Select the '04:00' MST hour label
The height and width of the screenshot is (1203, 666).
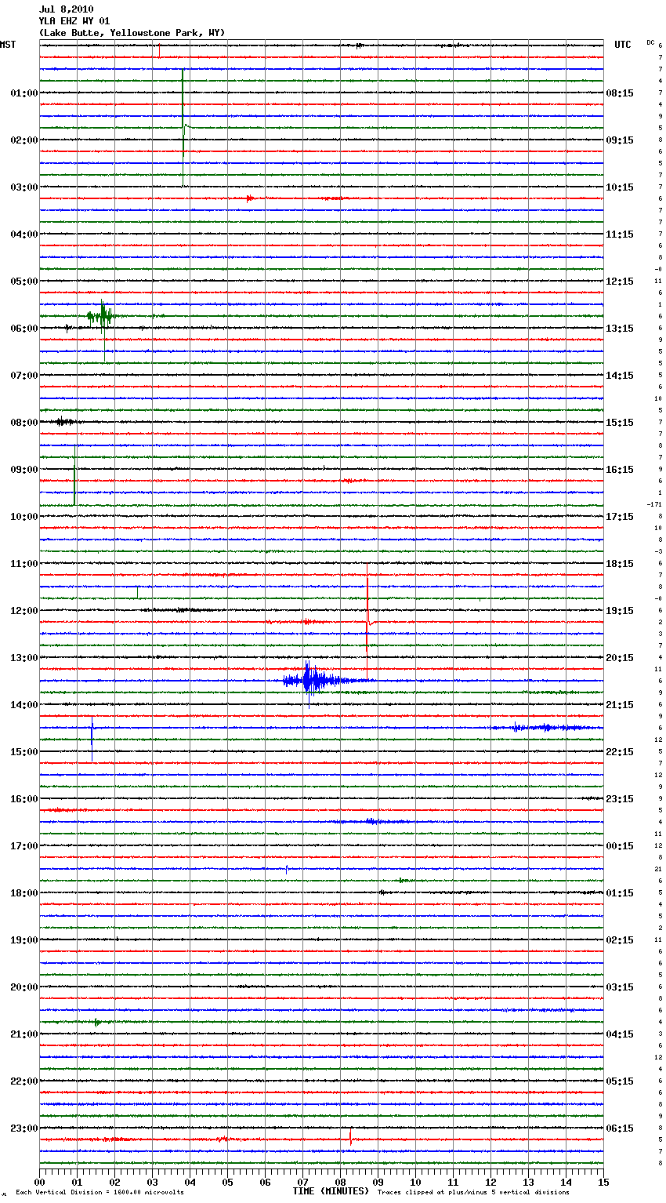(24, 234)
